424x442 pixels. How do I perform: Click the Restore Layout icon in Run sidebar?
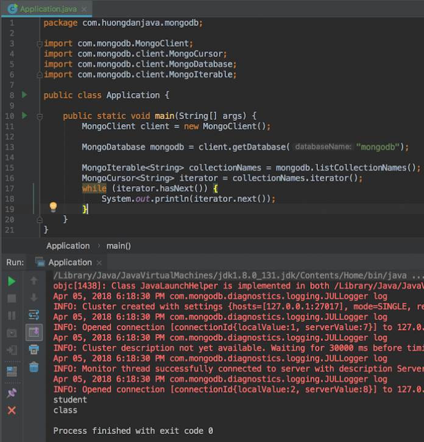point(12,371)
